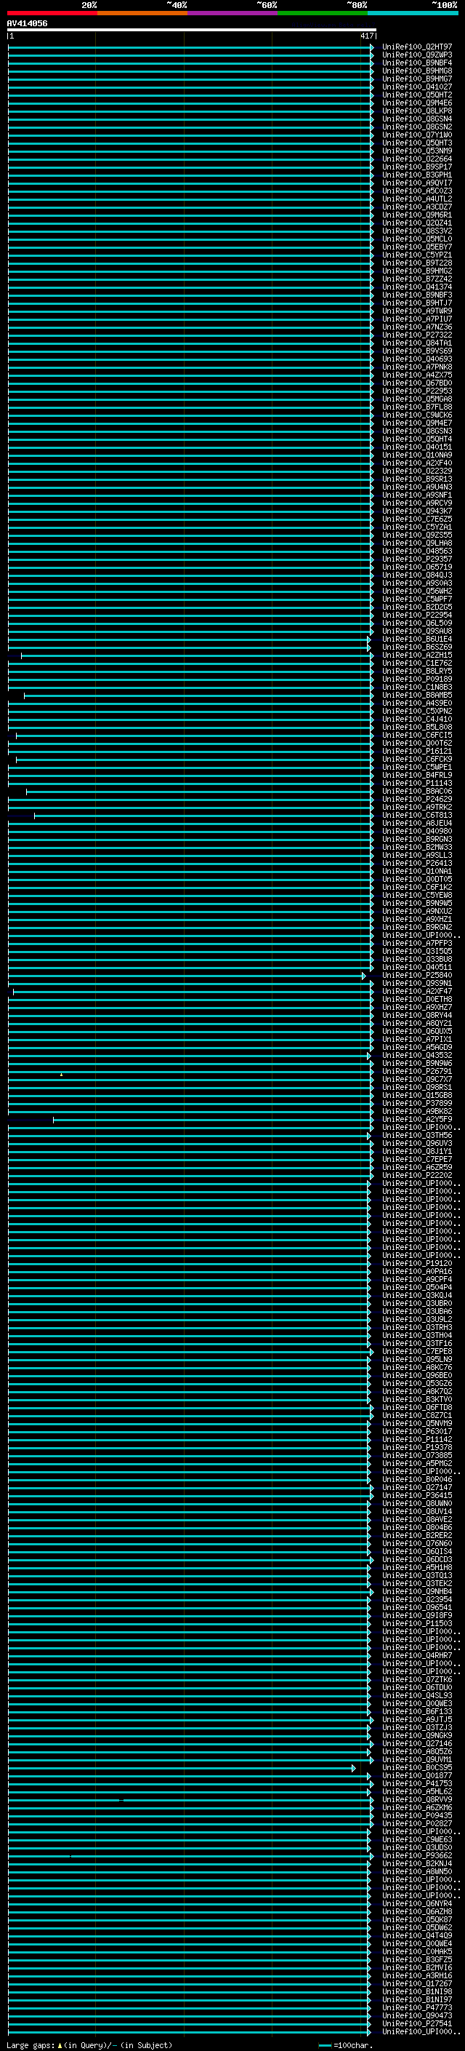Select UniRef100_C7EPE8 alignment label
This screenshot has height=2051, width=465.
point(416,1351)
